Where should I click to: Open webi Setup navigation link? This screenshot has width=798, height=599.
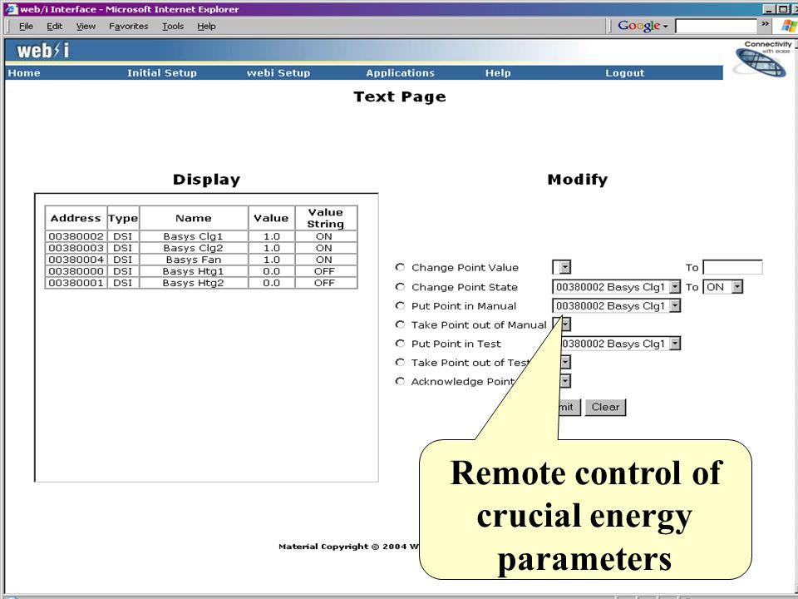[x=278, y=73]
